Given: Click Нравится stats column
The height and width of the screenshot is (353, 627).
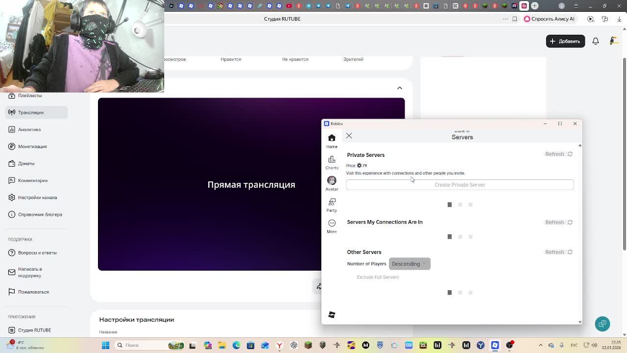Looking at the screenshot, I should 231,59.
